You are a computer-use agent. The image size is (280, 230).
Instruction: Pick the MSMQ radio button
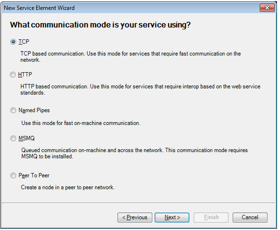click(13, 138)
